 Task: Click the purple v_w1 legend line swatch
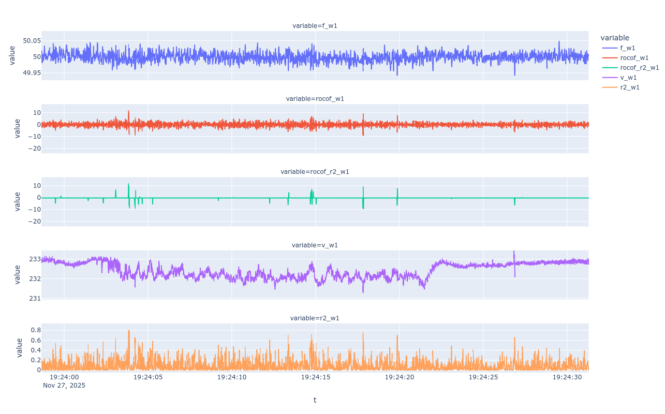click(x=610, y=77)
